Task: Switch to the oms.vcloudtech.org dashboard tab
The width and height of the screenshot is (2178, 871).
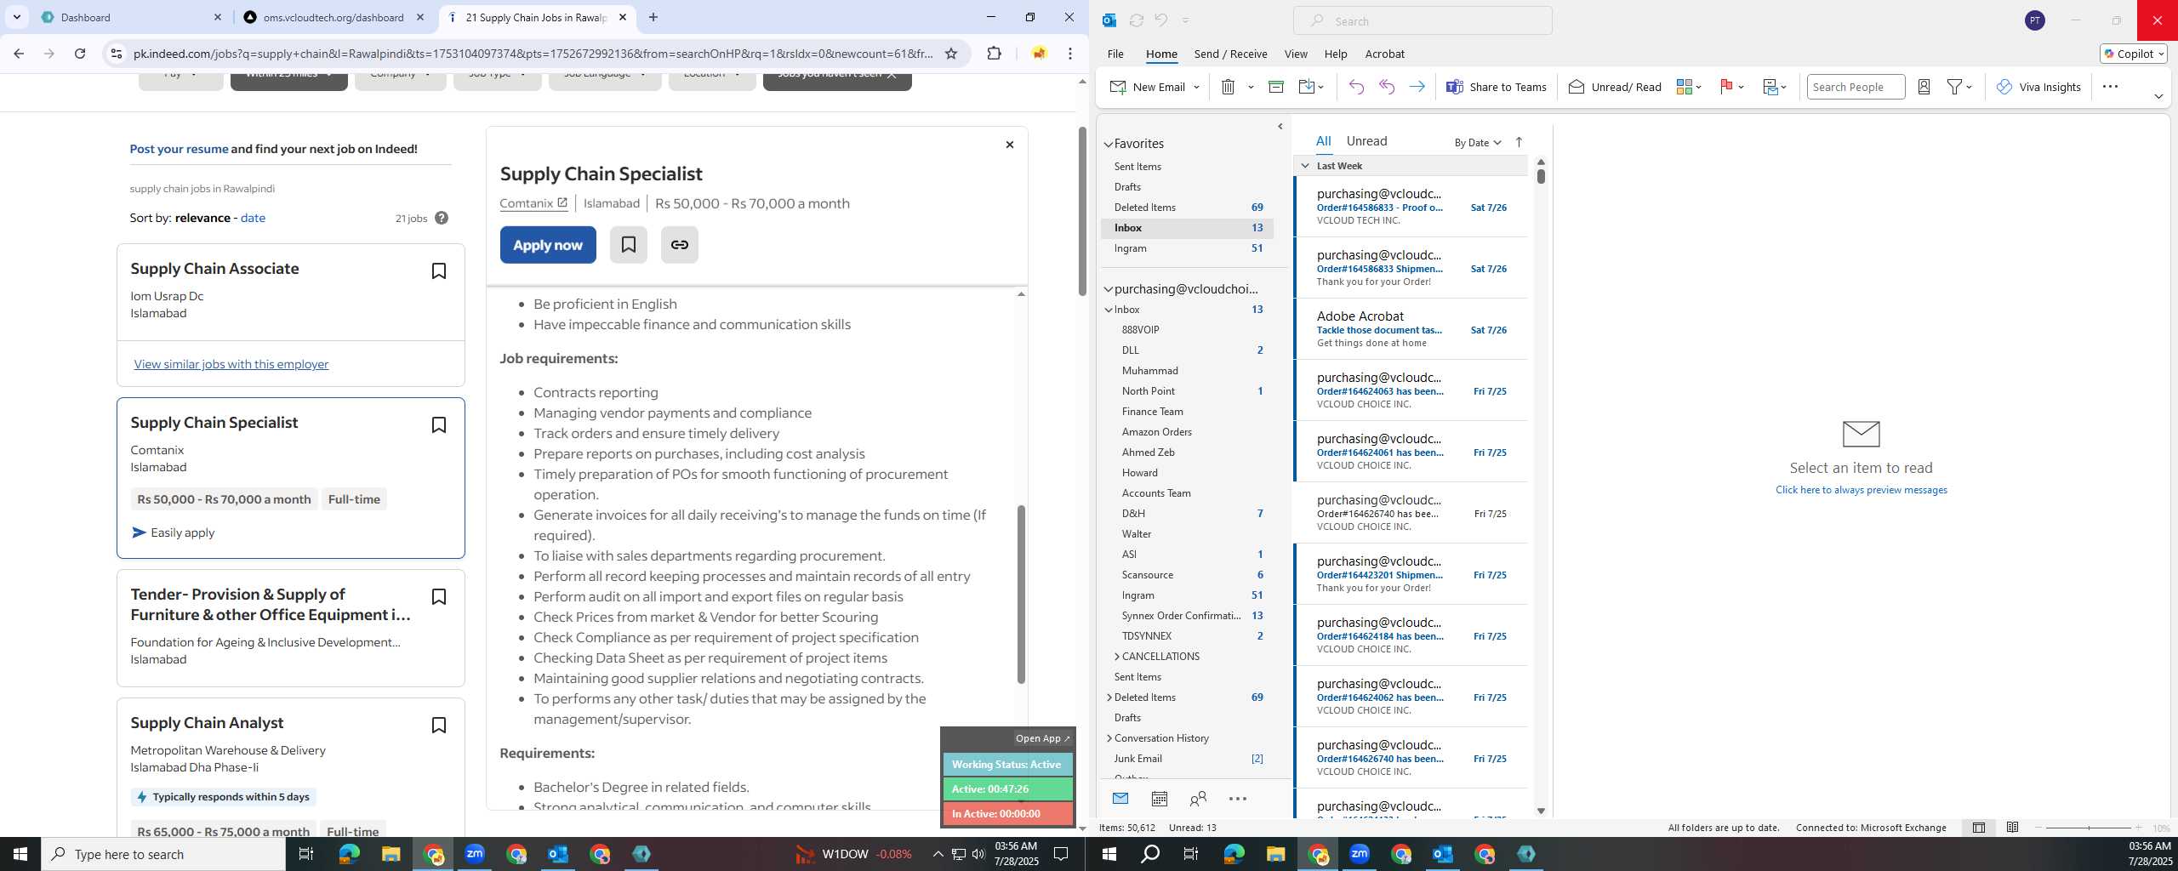Action: click(x=333, y=17)
